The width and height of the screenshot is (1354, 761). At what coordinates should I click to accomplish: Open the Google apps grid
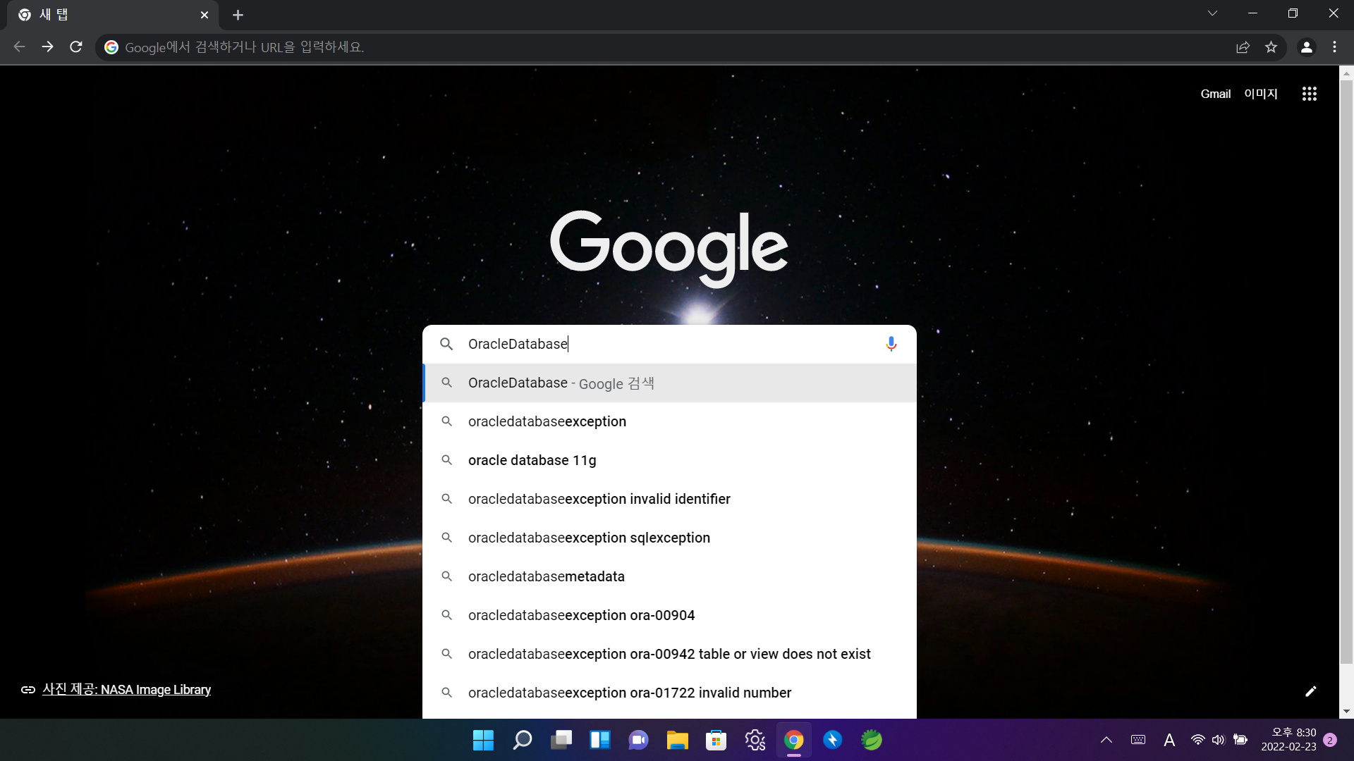tap(1309, 94)
